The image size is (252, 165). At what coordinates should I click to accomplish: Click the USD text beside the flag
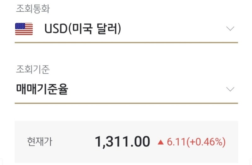pos(56,29)
